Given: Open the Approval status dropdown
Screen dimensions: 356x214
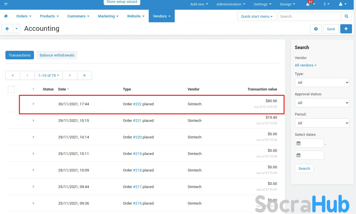Looking at the screenshot, I should coord(322,103).
